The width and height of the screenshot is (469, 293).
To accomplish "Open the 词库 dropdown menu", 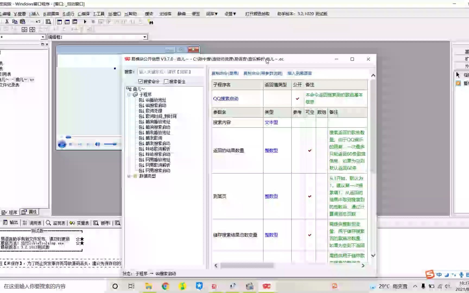I will pos(212,14).
